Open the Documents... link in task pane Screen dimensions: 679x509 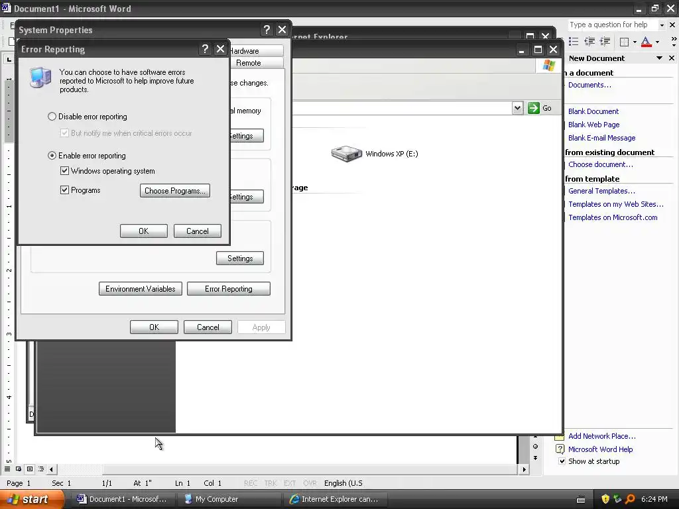(x=589, y=85)
